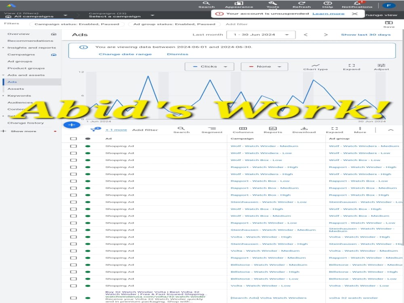Close the account unsuspended notification
The image size is (404, 303).
click(x=355, y=14)
